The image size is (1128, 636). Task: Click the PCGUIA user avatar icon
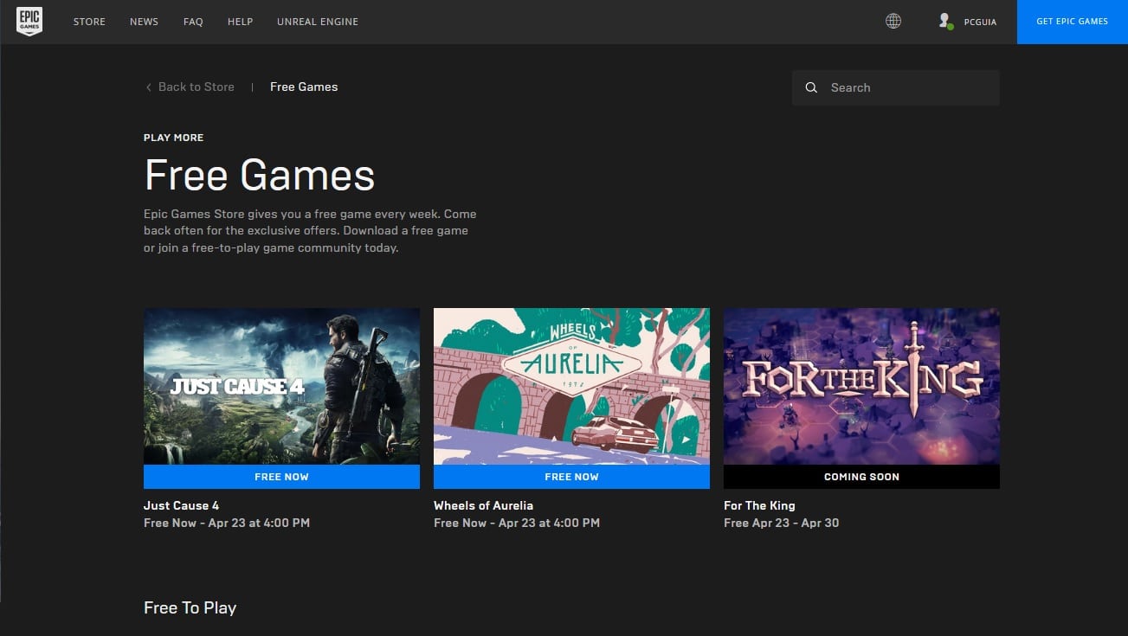point(945,21)
